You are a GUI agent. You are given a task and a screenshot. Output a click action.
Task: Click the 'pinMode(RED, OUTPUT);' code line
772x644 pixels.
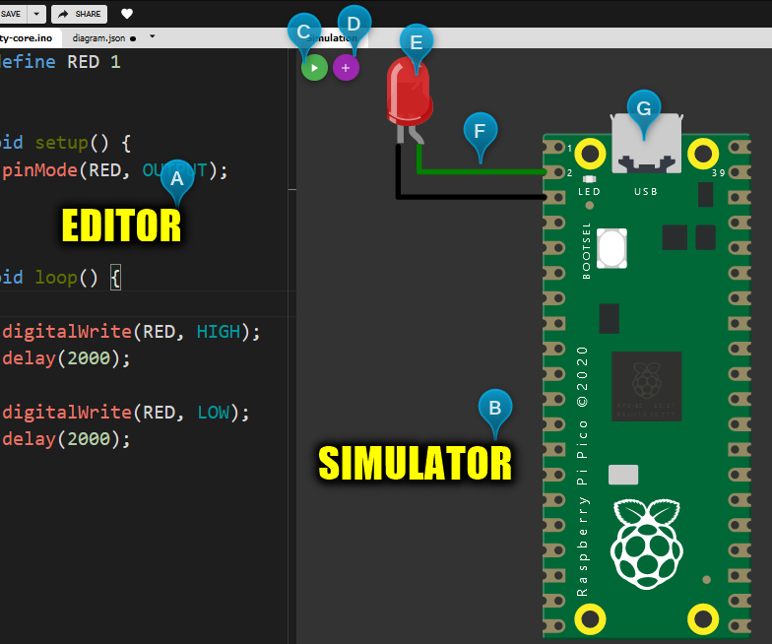pyautogui.click(x=114, y=170)
